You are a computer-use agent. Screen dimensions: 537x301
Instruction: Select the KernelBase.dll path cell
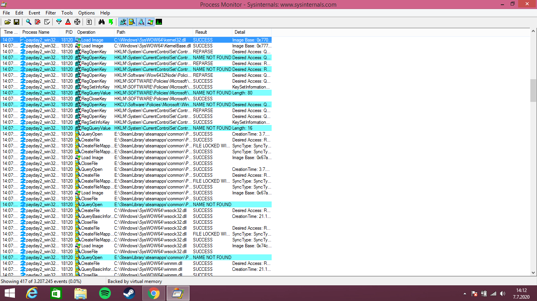tap(153, 46)
